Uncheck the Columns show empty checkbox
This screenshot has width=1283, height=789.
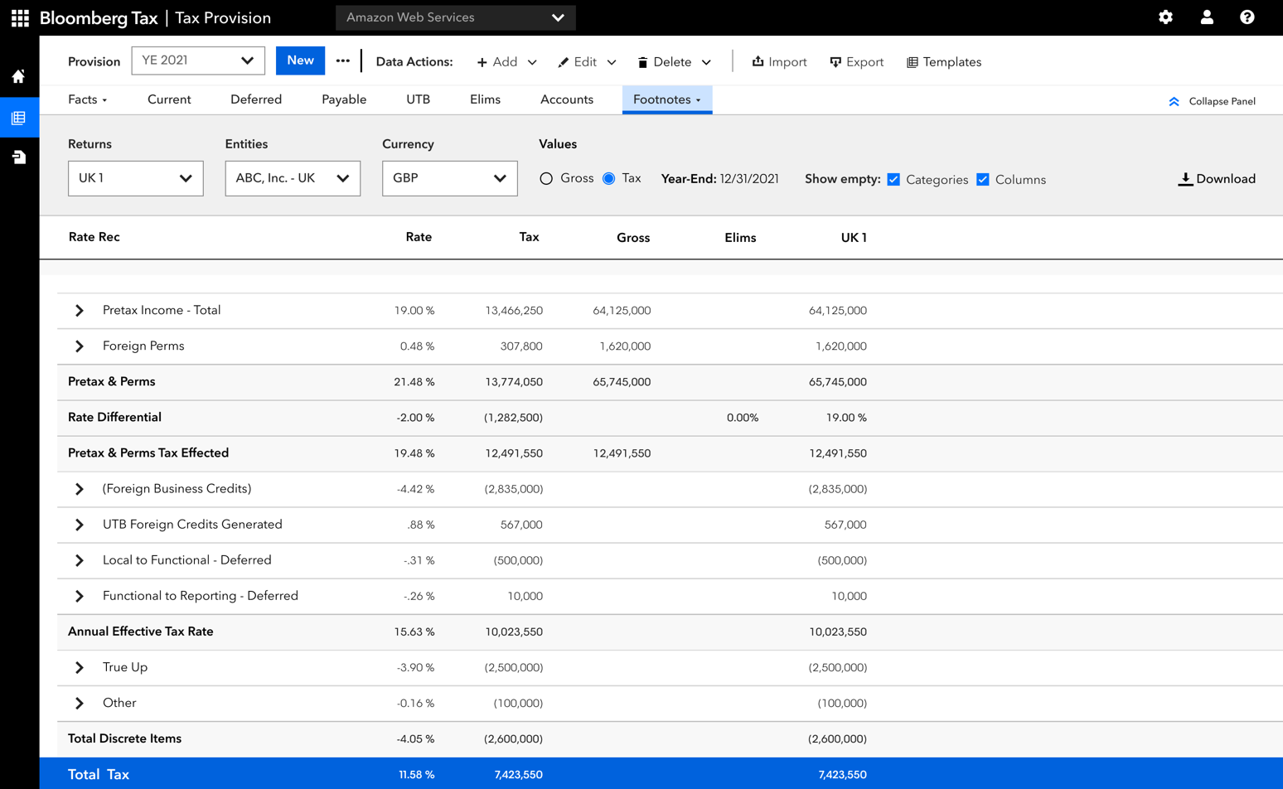[x=983, y=179]
